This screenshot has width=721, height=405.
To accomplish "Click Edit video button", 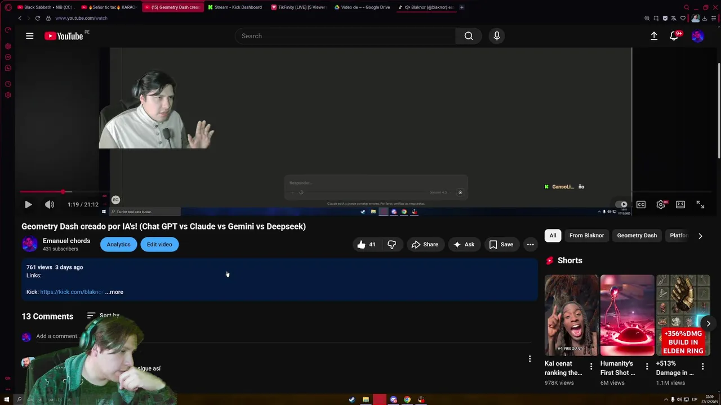I will (159, 244).
